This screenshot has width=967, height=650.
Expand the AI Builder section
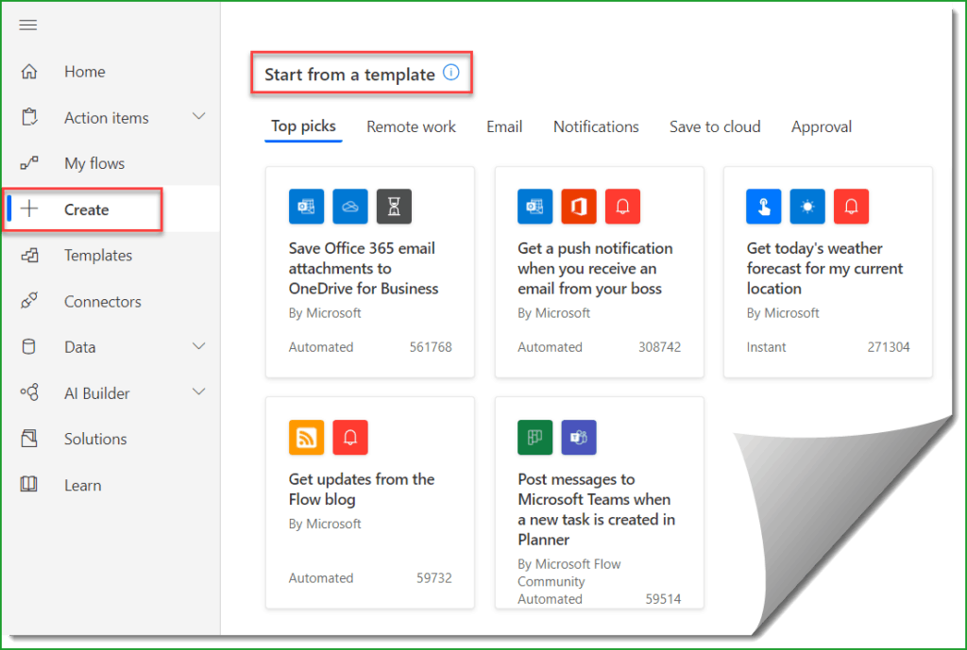(198, 392)
